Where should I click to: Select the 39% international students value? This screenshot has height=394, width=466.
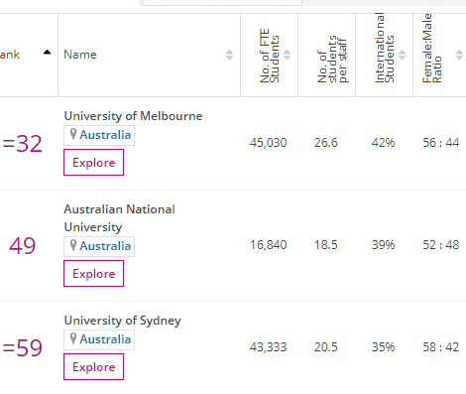(384, 245)
